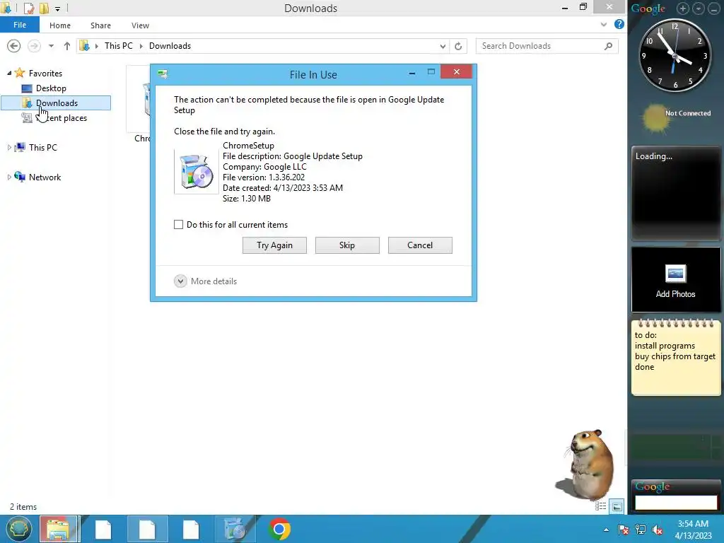Viewport: 724px width, 543px height.
Task: Select the View ribbon tab
Action: [140, 25]
